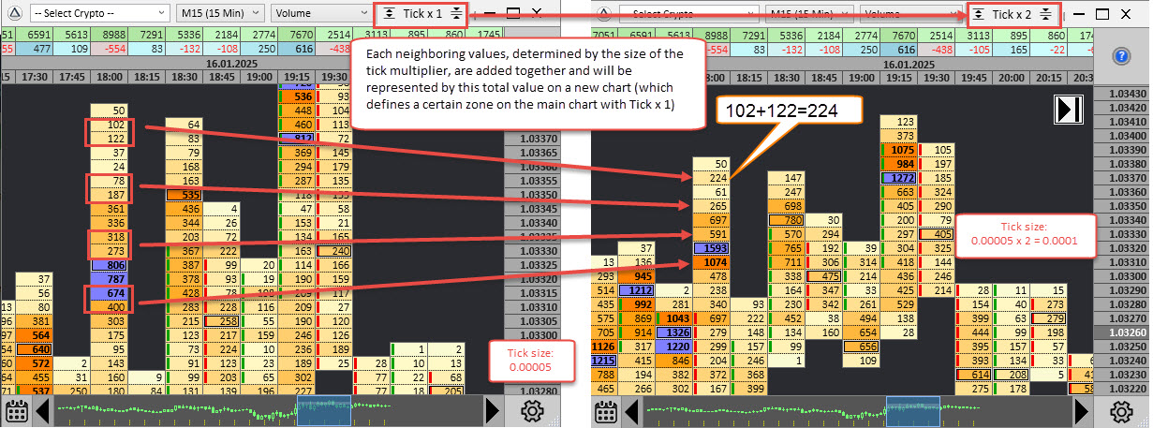Open the settings gear in left window

click(x=533, y=411)
